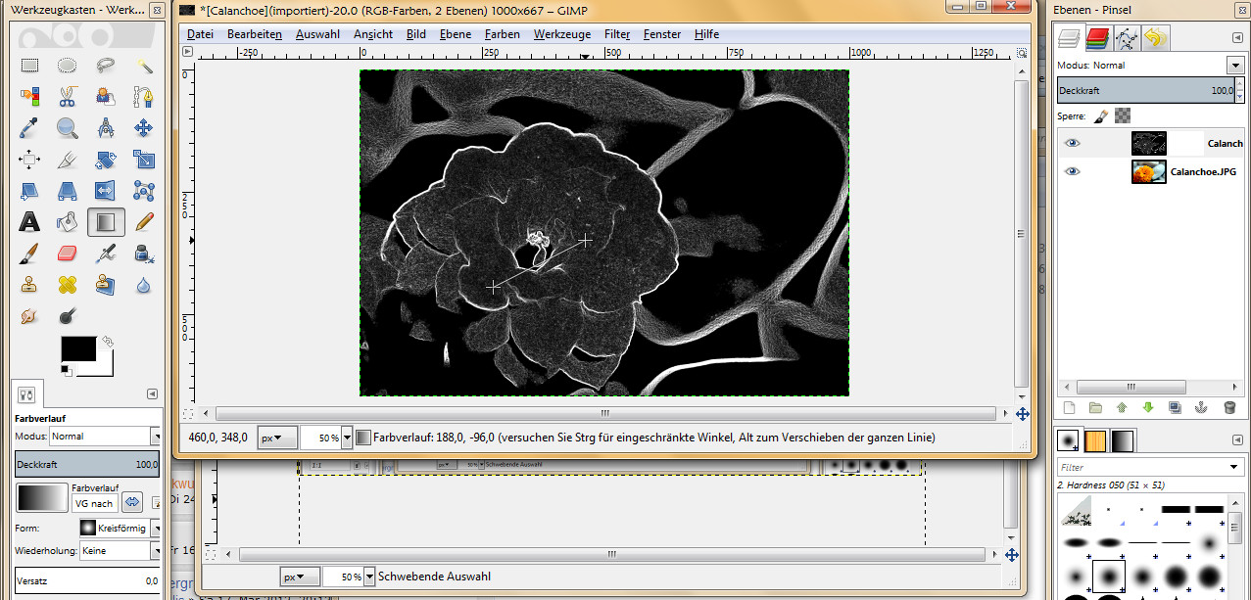Viewport: 1251px width, 600px height.
Task: Open the px unit dropdown in status bar
Action: pyautogui.click(x=277, y=438)
